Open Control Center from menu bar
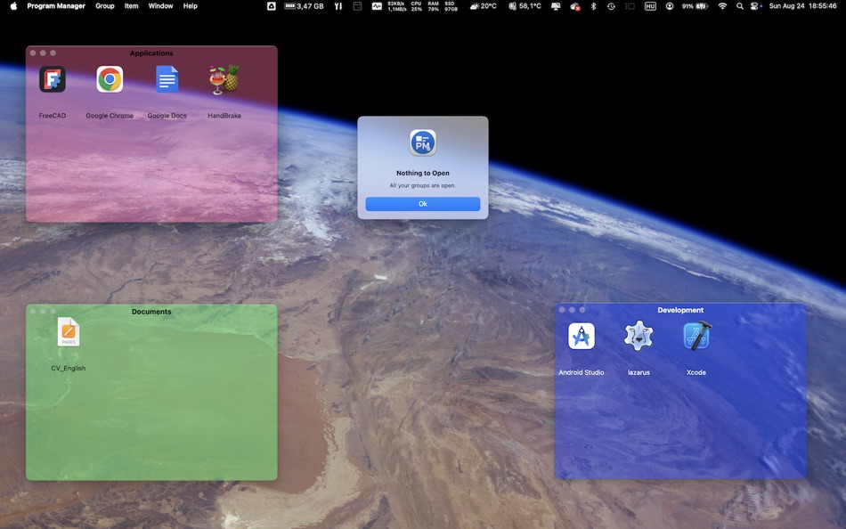This screenshot has width=846, height=529. [x=755, y=6]
